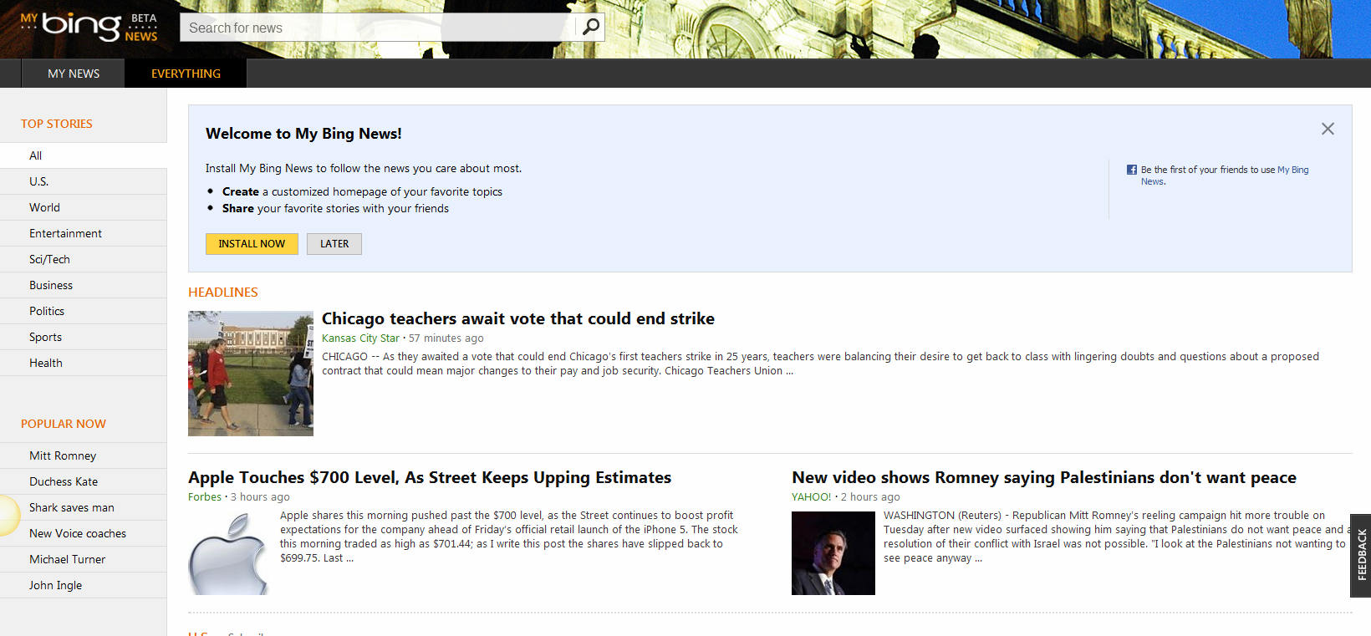This screenshot has width=1371, height=636.
Task: Open the Sci/Tech category
Action: pos(84,259)
